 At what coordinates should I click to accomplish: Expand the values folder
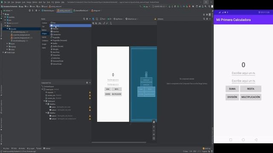point(7,49)
